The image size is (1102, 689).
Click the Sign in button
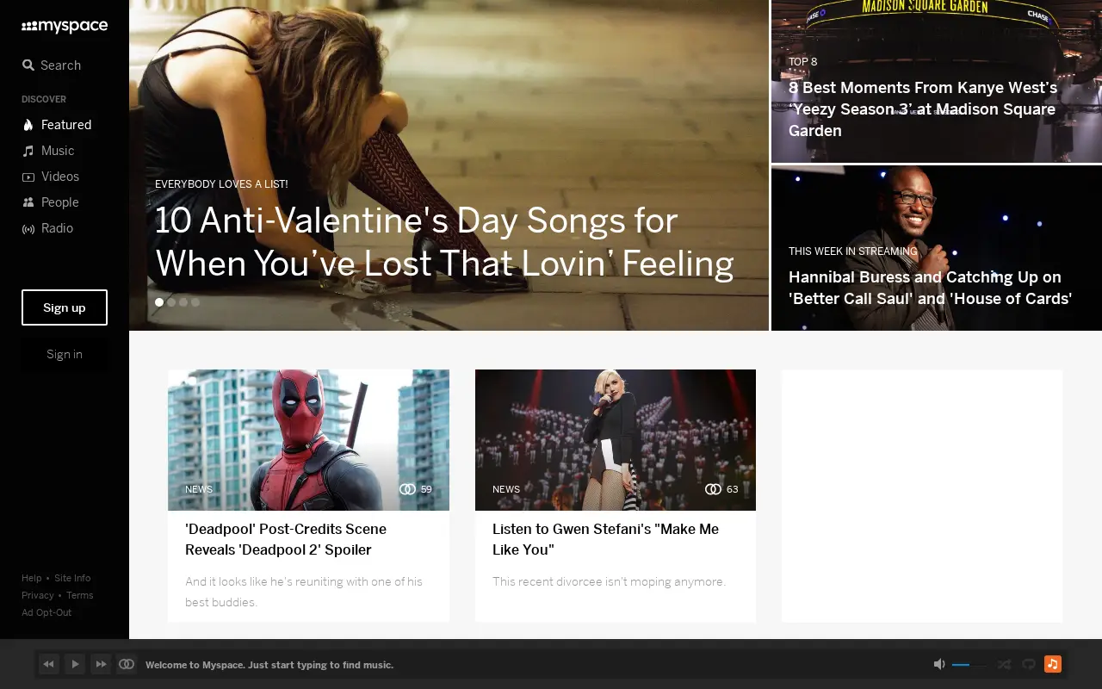(65, 354)
